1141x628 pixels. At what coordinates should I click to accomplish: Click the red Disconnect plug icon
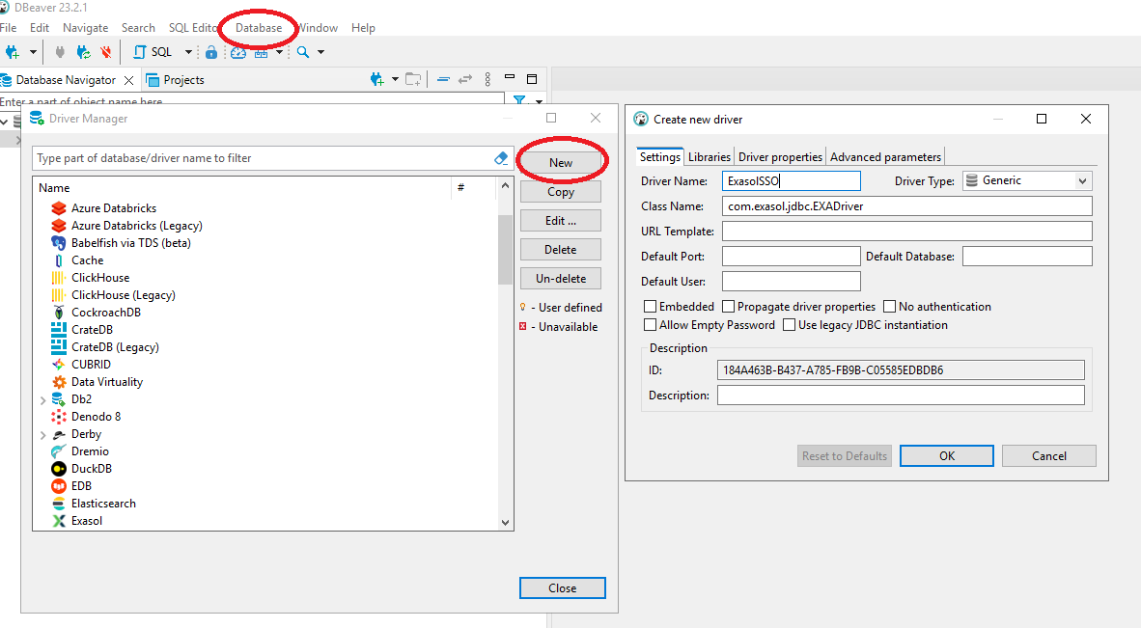106,52
